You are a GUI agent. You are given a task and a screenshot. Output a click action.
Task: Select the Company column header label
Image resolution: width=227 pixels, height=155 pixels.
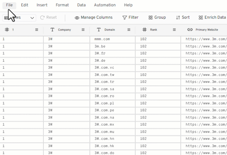[64, 30]
